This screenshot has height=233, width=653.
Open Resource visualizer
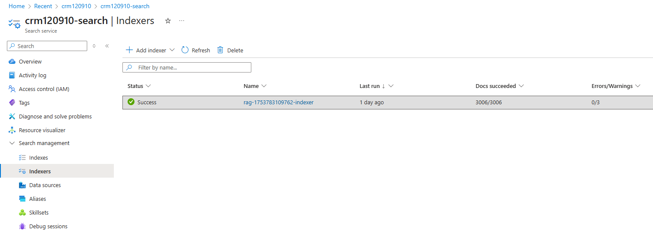pos(42,130)
